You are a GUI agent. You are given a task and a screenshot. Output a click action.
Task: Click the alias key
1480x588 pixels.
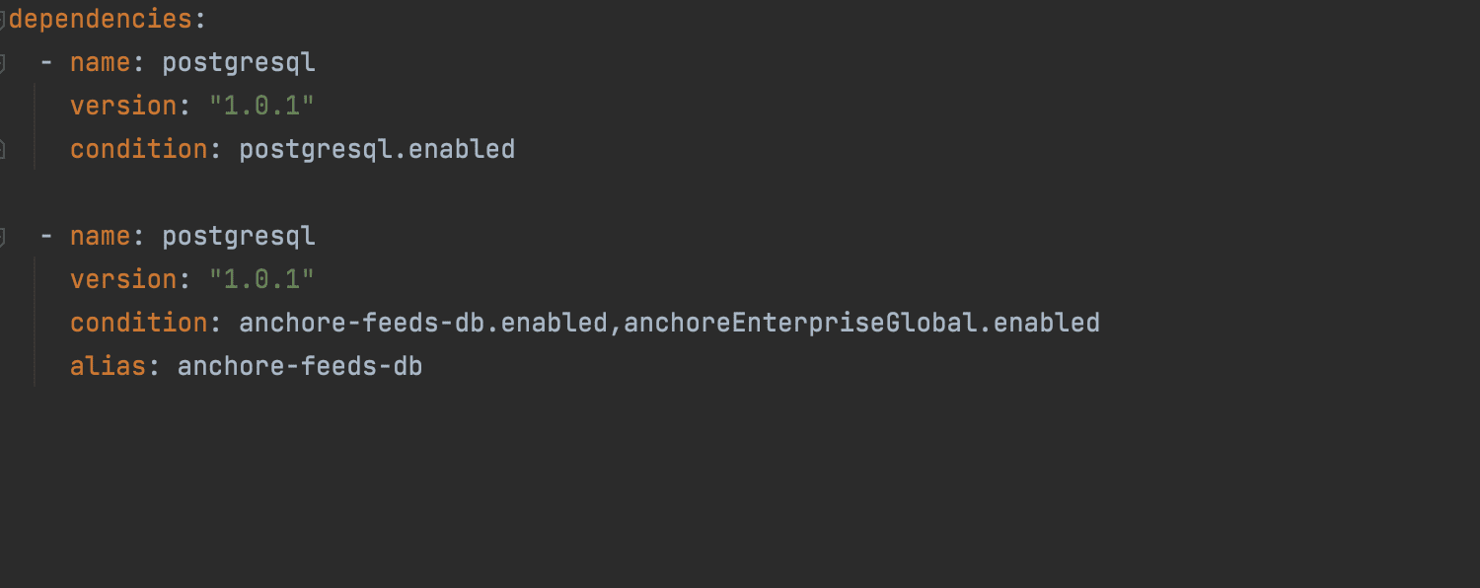click(109, 366)
